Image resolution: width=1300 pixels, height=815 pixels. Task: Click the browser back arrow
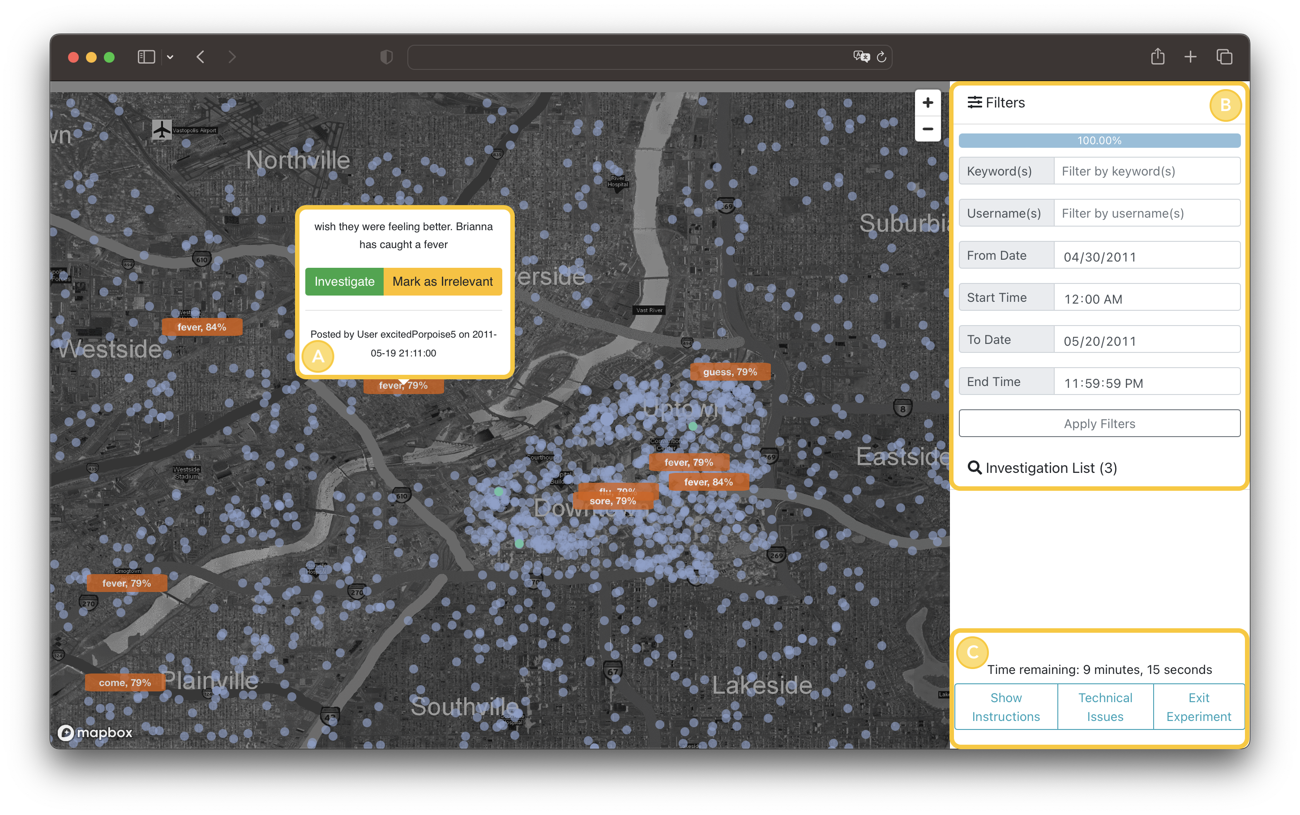click(201, 57)
